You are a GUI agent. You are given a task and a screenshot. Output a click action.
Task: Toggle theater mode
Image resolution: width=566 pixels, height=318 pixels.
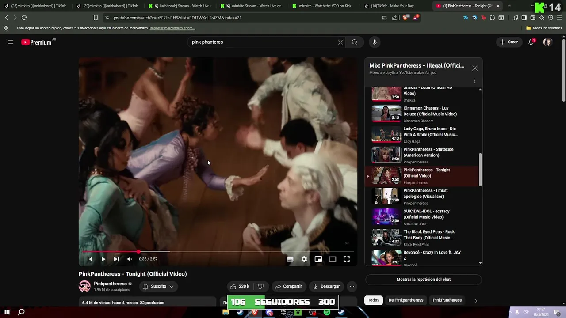(333, 259)
